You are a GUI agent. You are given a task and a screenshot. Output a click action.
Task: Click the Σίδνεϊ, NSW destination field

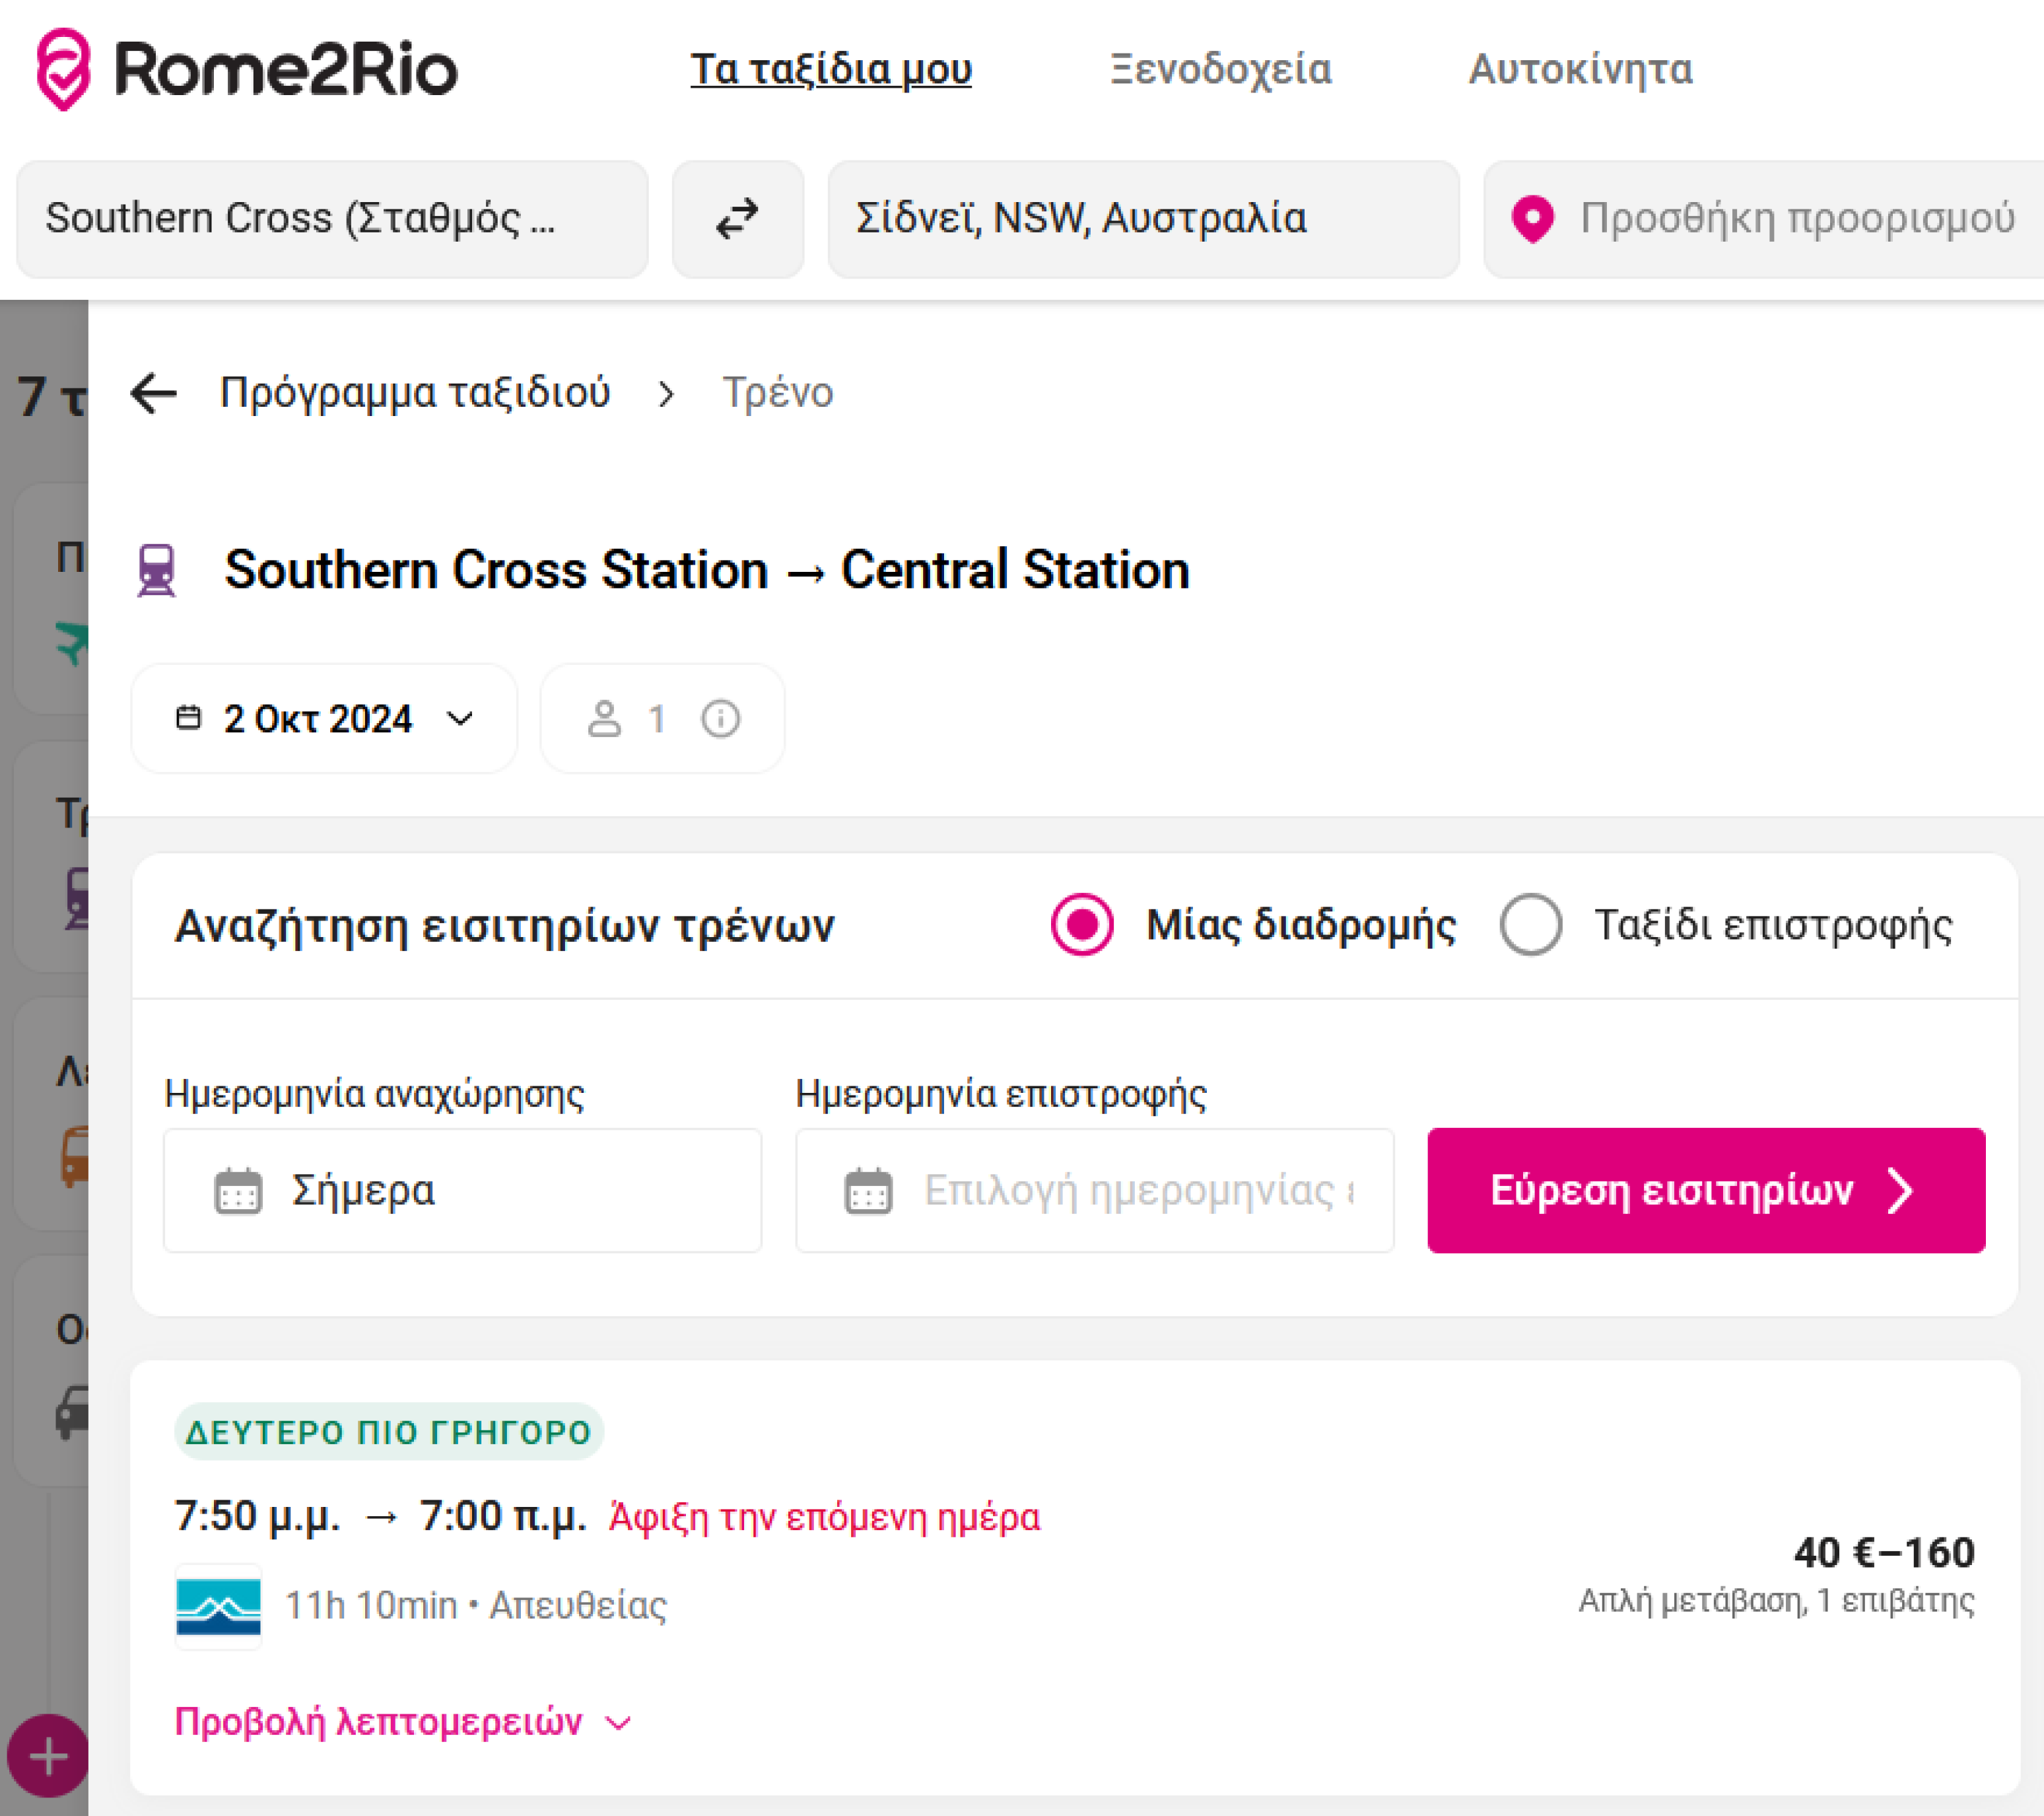[x=1143, y=219]
